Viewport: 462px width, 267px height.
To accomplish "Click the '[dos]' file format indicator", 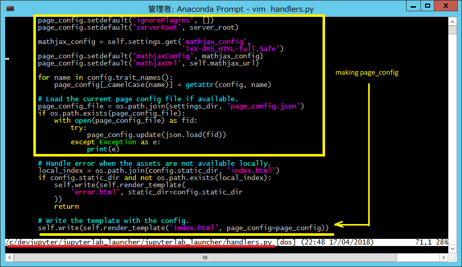I will coord(286,242).
